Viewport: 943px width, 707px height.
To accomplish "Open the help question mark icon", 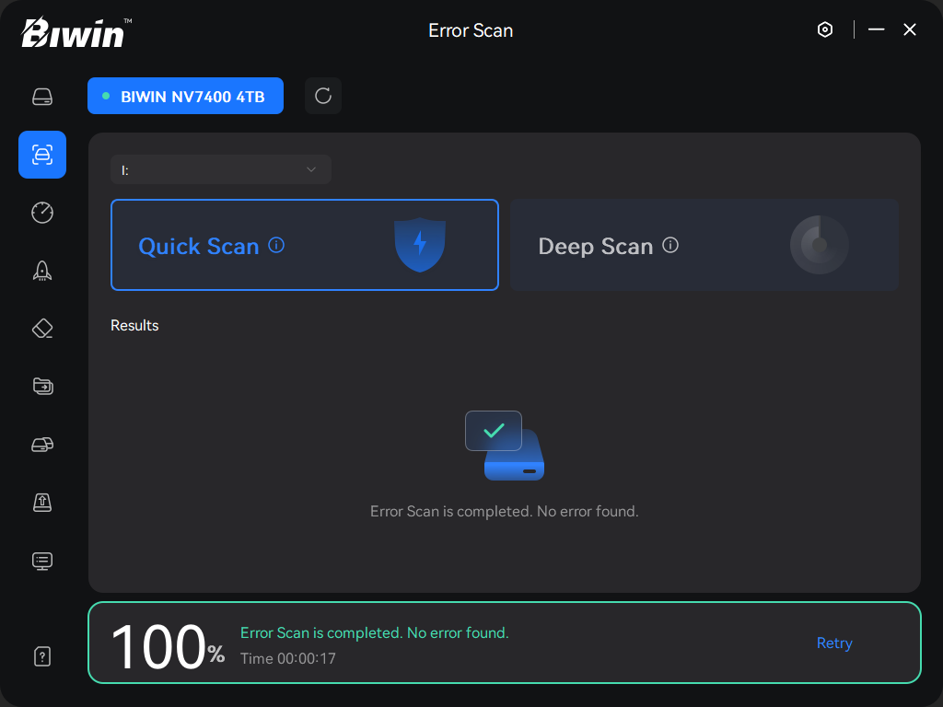I will coord(42,656).
